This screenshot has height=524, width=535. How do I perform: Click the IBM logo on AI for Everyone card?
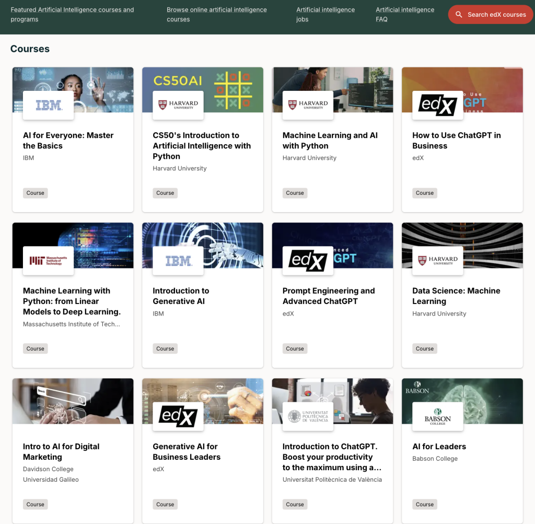coord(49,106)
